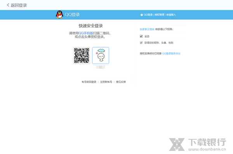Open QQ登录 header link

(148, 15)
